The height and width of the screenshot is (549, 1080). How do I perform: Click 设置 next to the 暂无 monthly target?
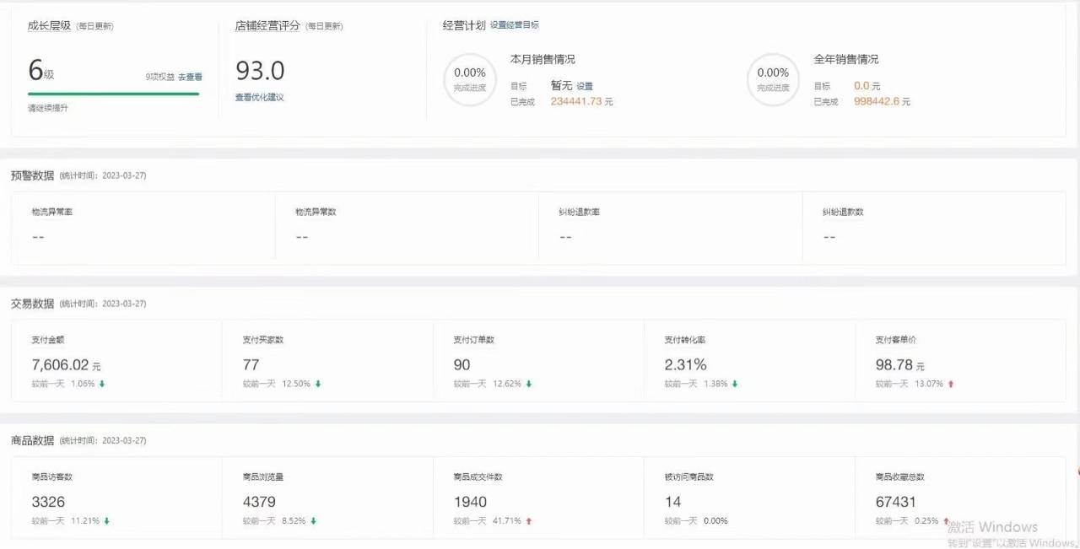(585, 86)
